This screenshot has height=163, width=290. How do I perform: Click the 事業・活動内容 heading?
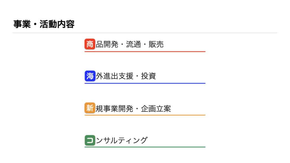tap(44, 24)
